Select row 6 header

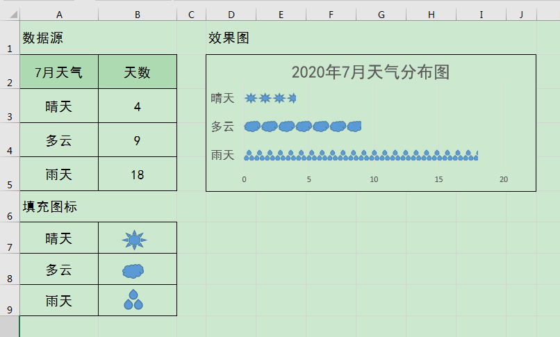pyautogui.click(x=10, y=206)
